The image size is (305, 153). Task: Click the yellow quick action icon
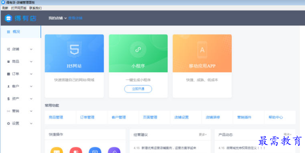click(x=57, y=150)
